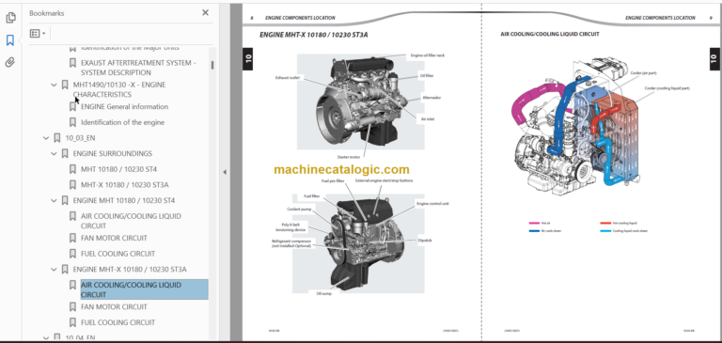Screen dimensions: 722x343
Task: Open the Attachments paperclip panel icon
Action: (10, 62)
